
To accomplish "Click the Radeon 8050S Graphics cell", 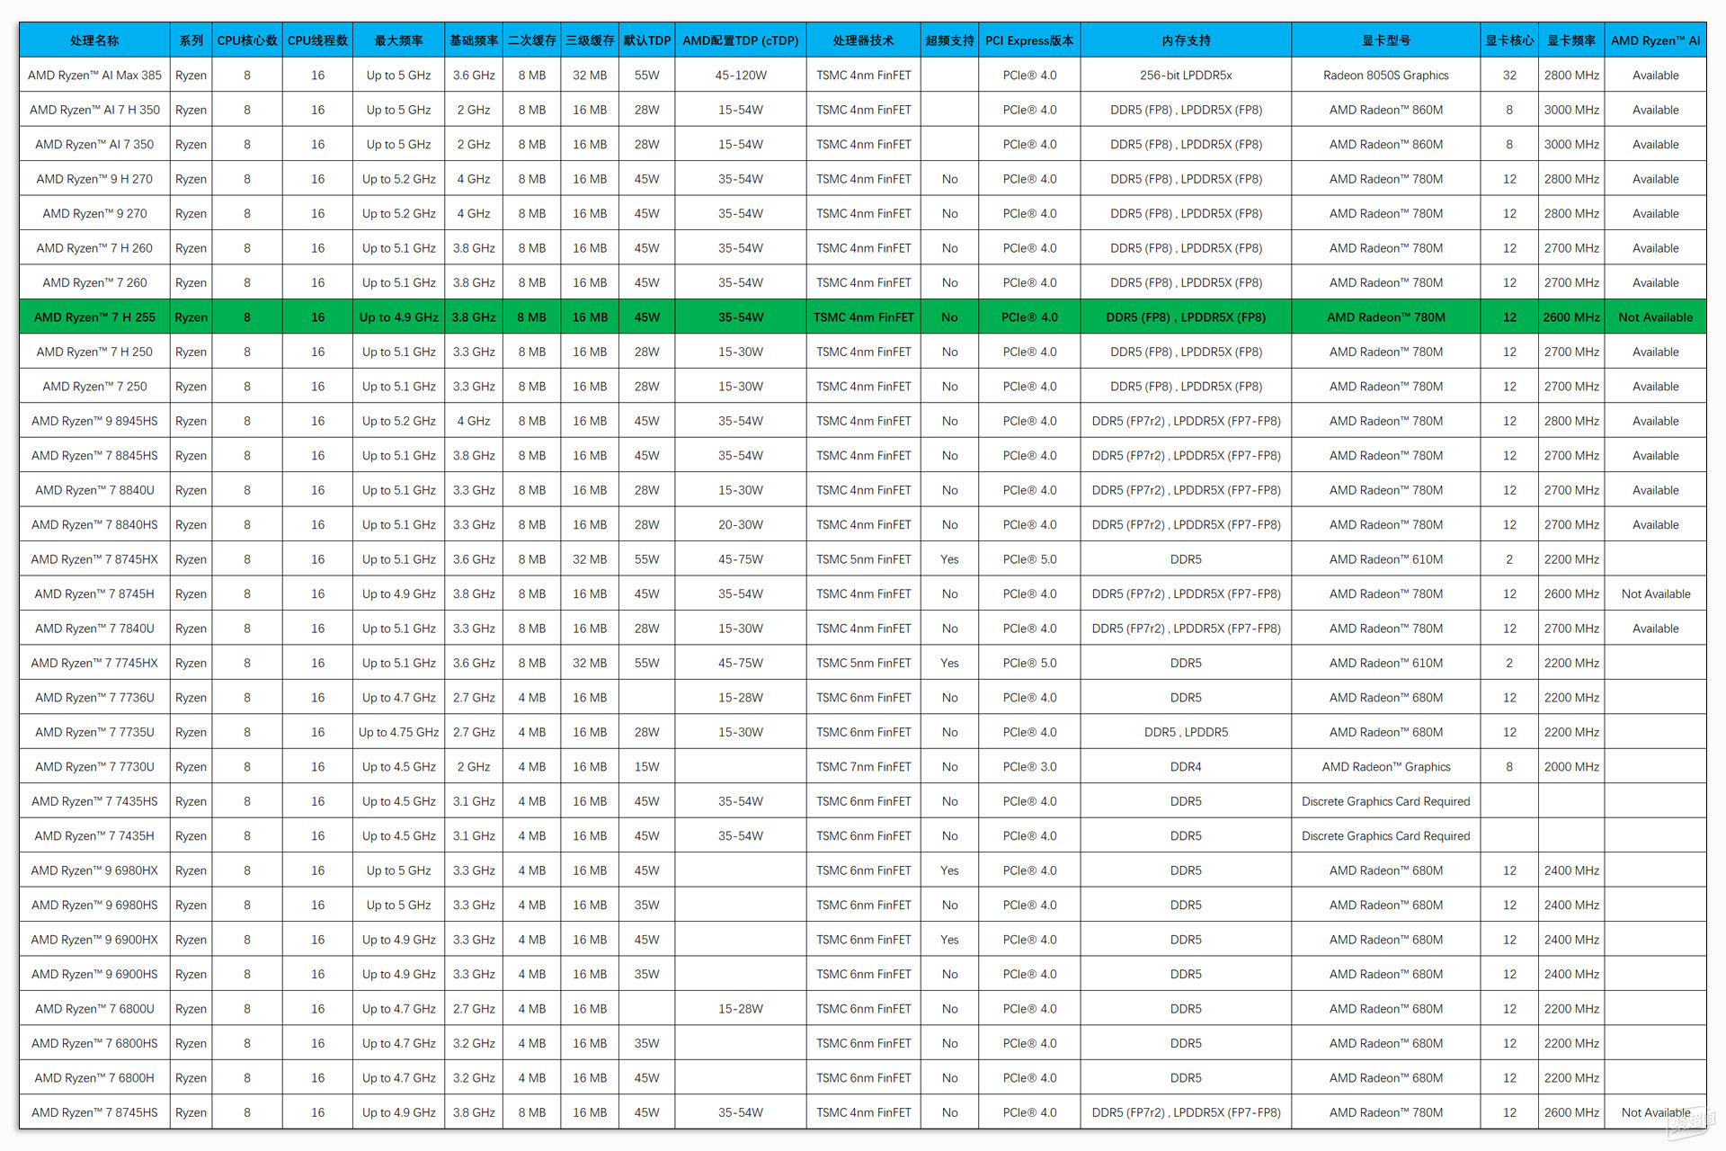I will coord(1385,76).
